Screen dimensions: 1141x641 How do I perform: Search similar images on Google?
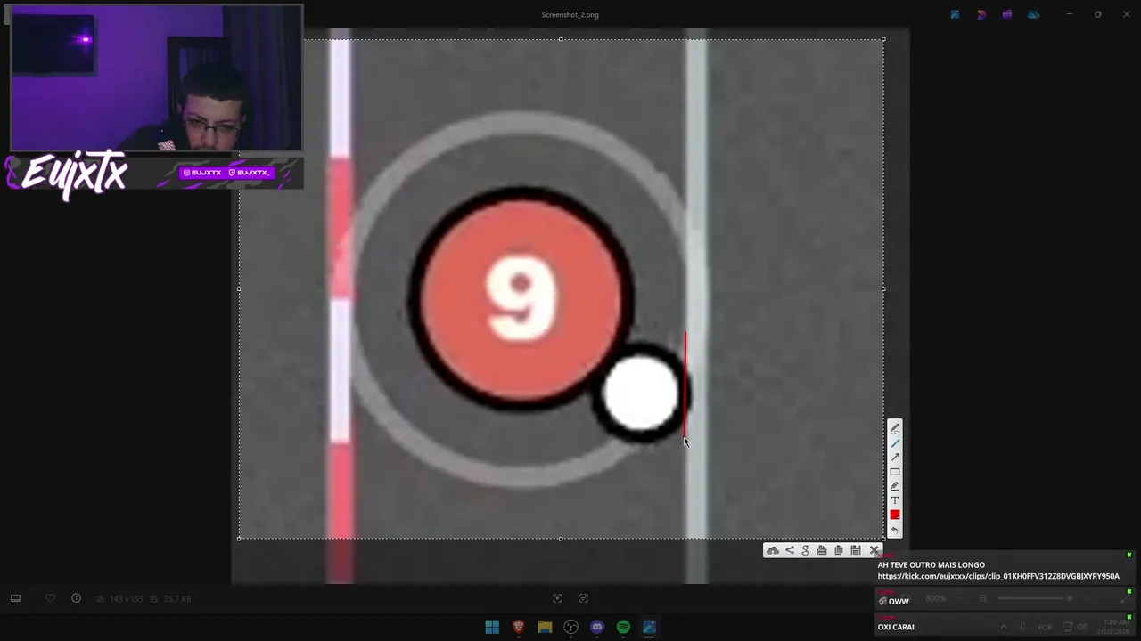pos(805,550)
